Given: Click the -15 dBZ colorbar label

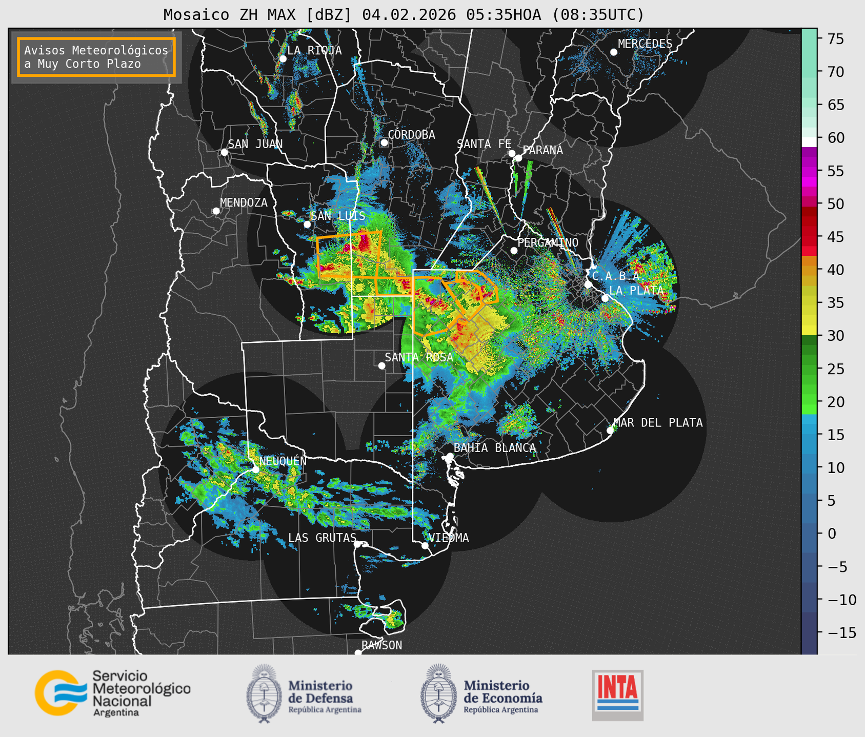Looking at the screenshot, I should [x=841, y=632].
